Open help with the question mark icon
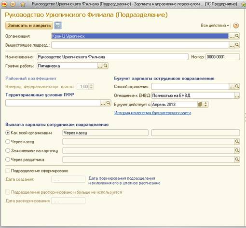Screen dimensions: 246x228 pyautogui.click(x=236, y=26)
